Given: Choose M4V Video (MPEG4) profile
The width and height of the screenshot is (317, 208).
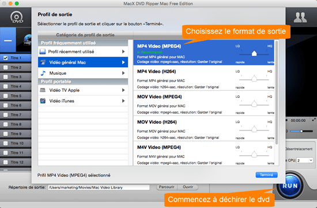Looking at the screenshot, I should 204,153.
